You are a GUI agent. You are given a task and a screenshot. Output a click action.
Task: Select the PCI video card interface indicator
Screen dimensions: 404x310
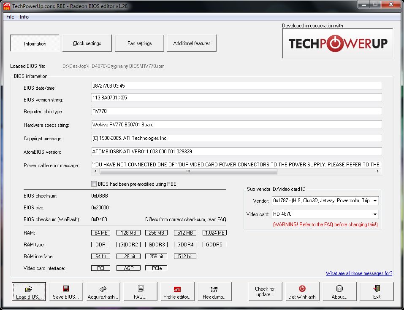tap(101, 268)
